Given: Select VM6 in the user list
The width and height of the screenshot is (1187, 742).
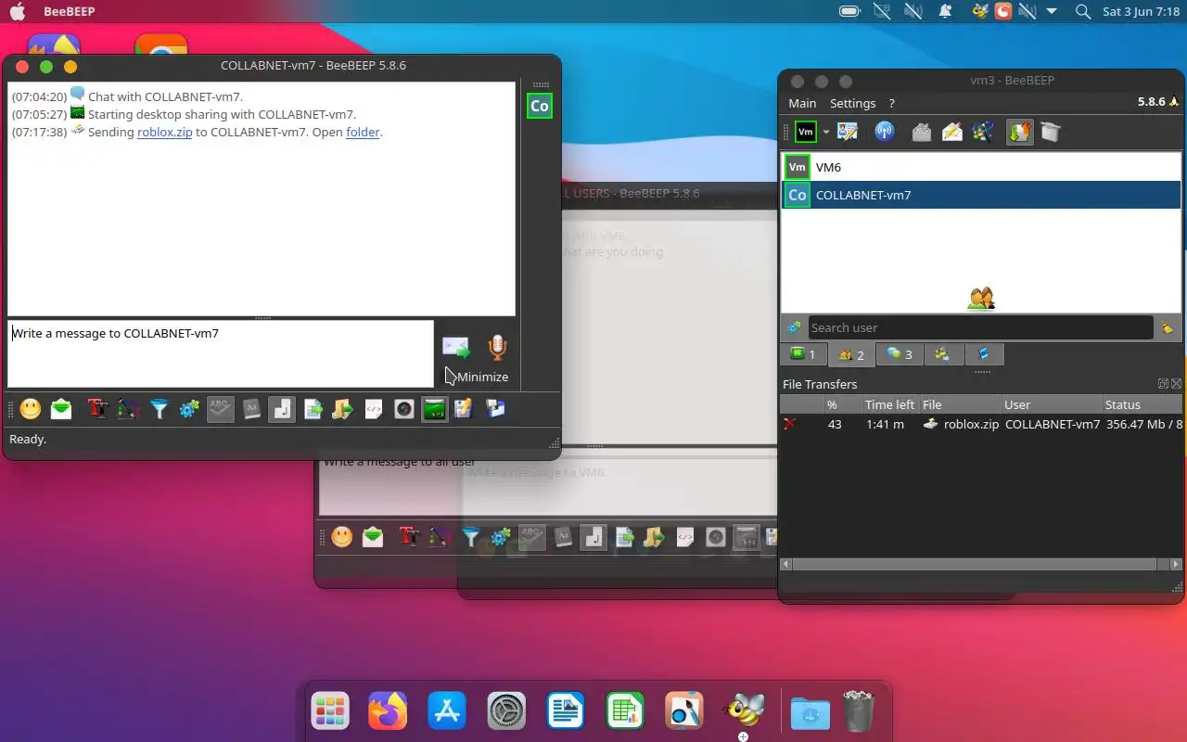Looking at the screenshot, I should tap(981, 167).
